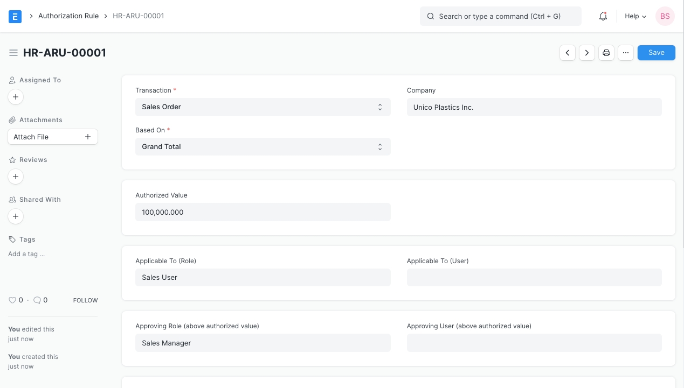Screen dimensions: 684x388
Task: Open the notifications bell
Action: pos(603,16)
